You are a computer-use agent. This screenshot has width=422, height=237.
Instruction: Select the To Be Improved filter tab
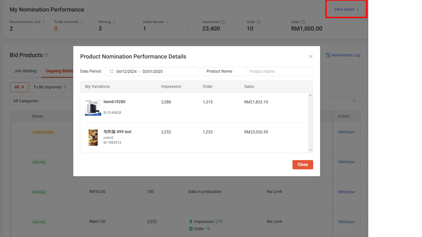(x=48, y=87)
